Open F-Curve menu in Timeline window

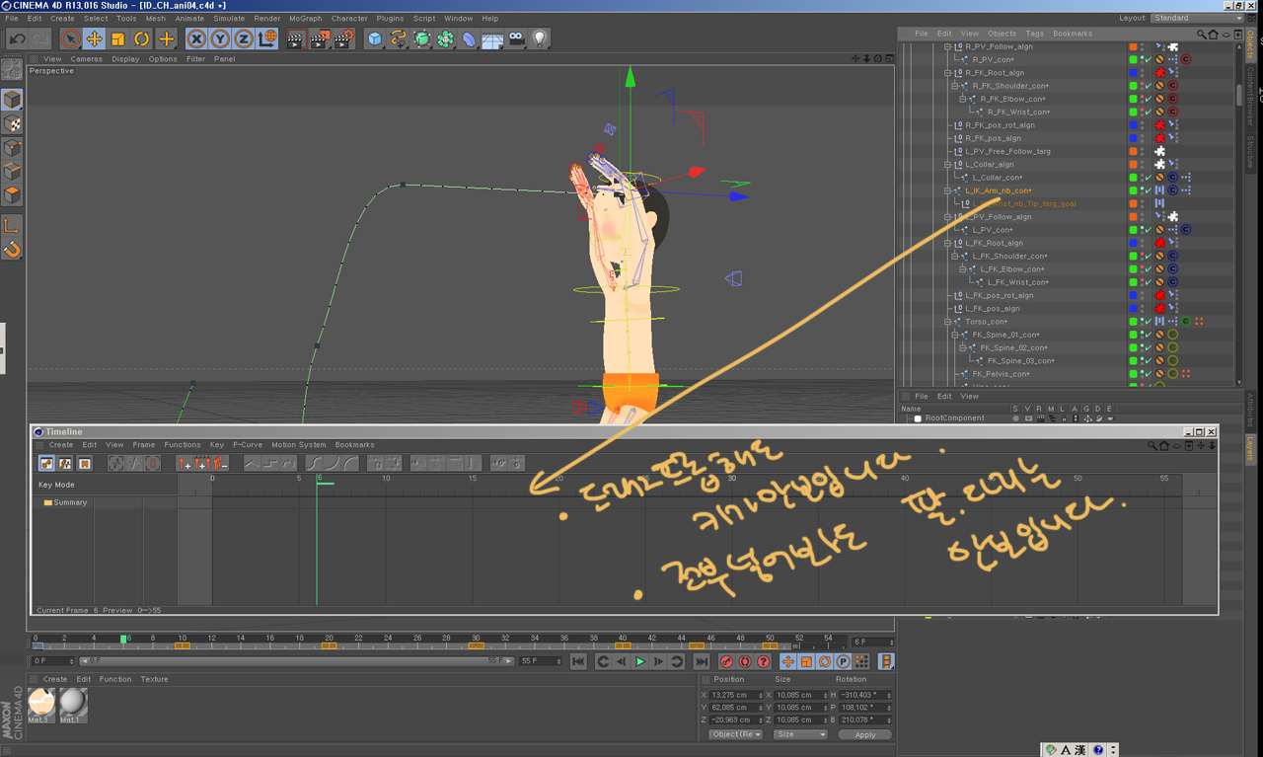pyautogui.click(x=248, y=445)
